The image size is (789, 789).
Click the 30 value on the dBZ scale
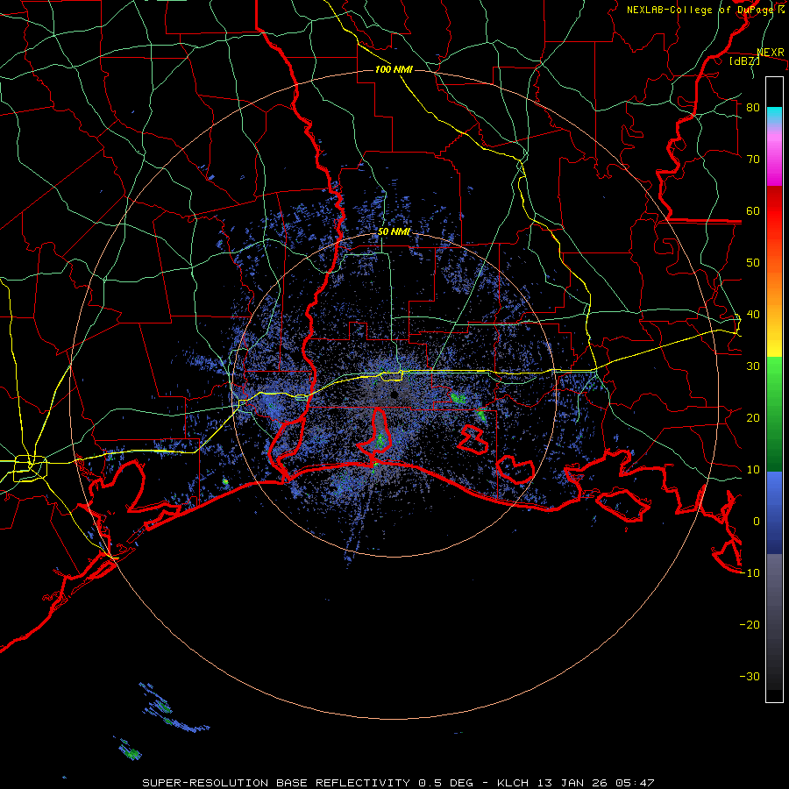click(753, 366)
